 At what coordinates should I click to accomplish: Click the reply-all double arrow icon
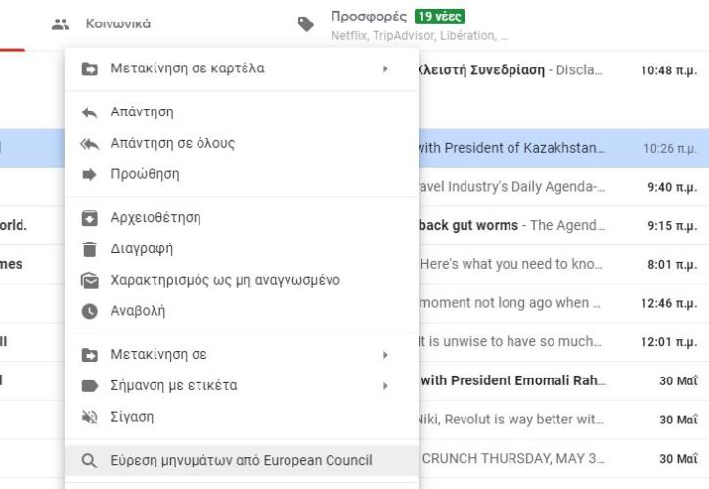click(90, 144)
